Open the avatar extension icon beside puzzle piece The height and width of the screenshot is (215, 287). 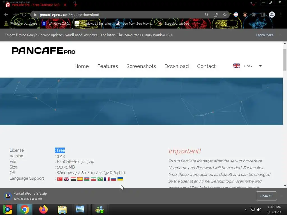(245, 15)
